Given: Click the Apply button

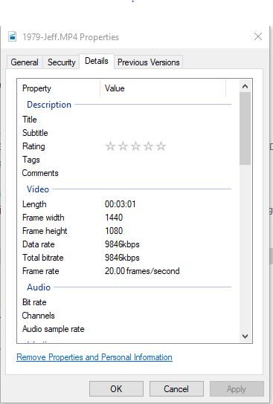Looking at the screenshot, I should tap(237, 389).
